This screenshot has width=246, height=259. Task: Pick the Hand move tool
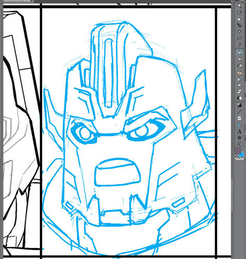(x=239, y=19)
